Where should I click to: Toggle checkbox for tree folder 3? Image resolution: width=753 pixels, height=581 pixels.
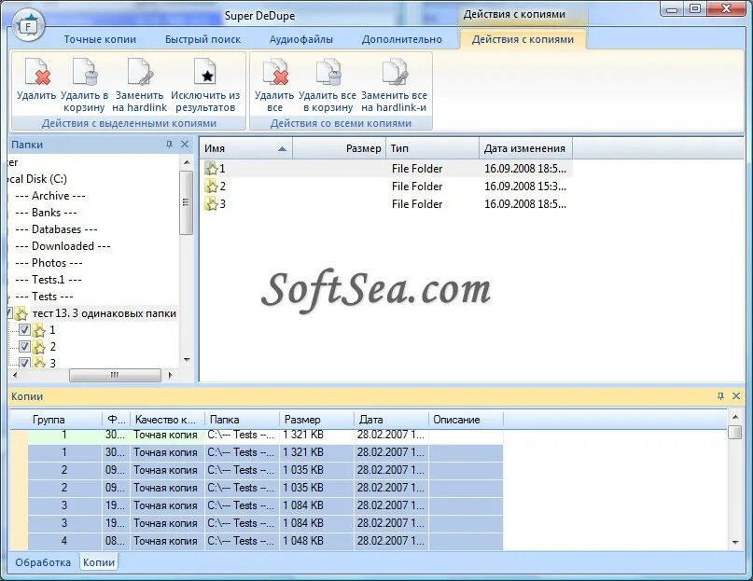(24, 363)
